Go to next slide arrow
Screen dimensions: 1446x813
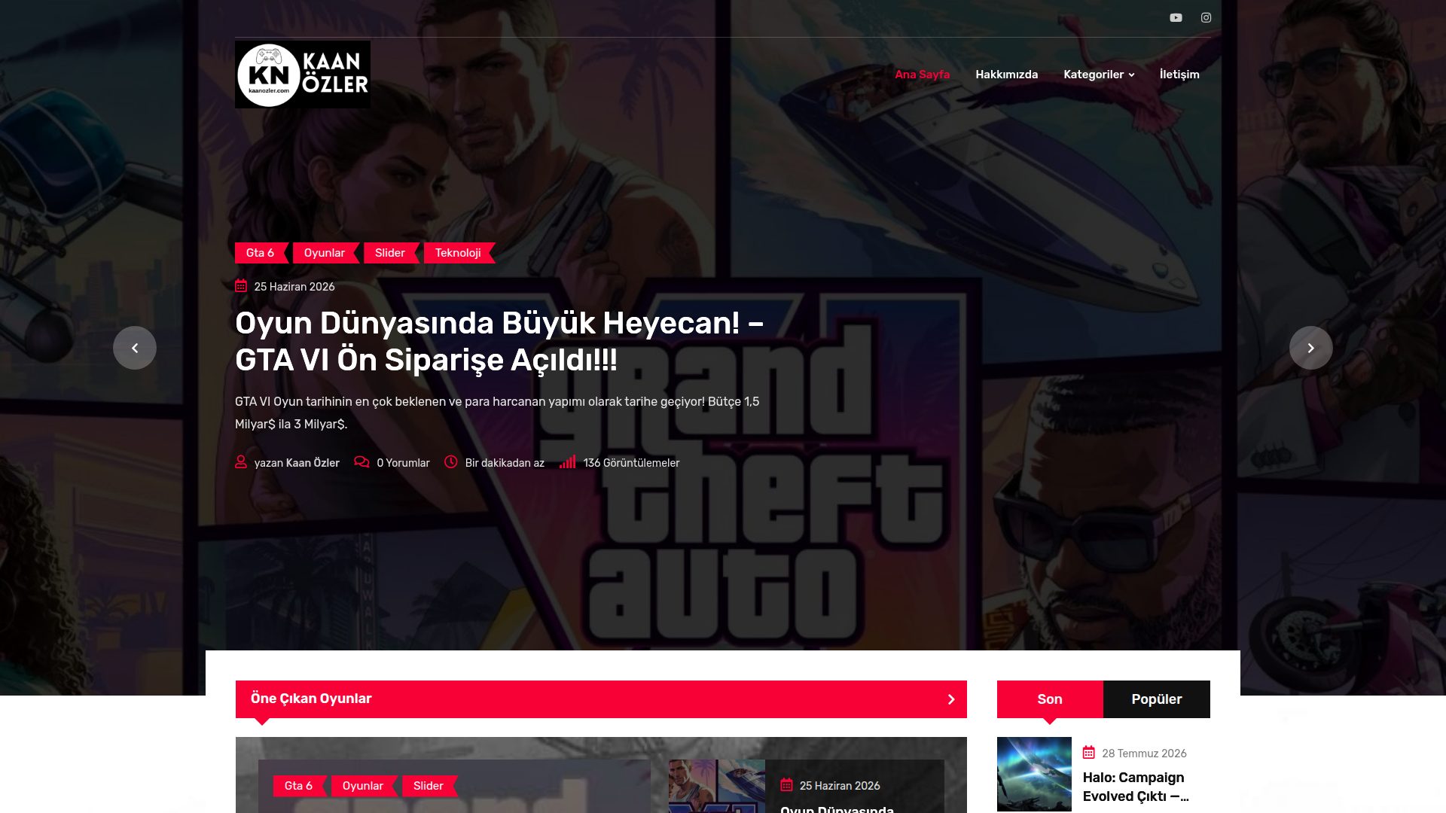pyautogui.click(x=1310, y=348)
